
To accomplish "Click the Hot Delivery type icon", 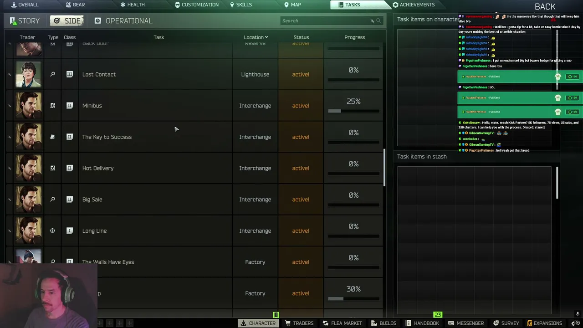I will 52,168.
